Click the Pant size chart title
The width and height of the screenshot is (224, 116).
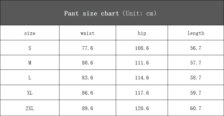(x=110, y=13)
